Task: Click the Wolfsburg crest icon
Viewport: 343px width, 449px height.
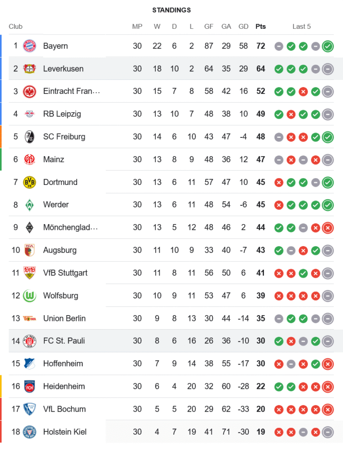Action: [x=29, y=295]
